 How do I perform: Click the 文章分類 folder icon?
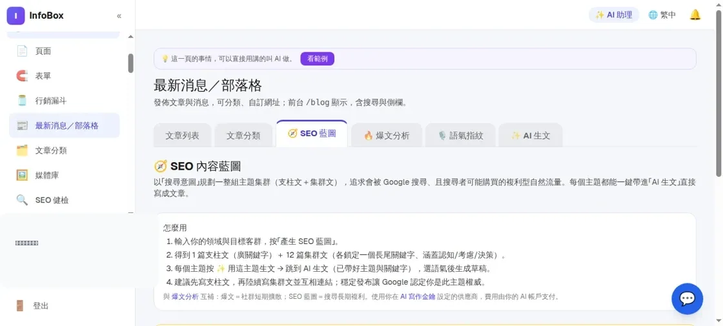[22, 150]
